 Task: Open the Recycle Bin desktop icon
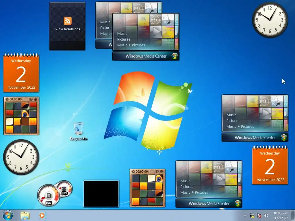(79, 131)
